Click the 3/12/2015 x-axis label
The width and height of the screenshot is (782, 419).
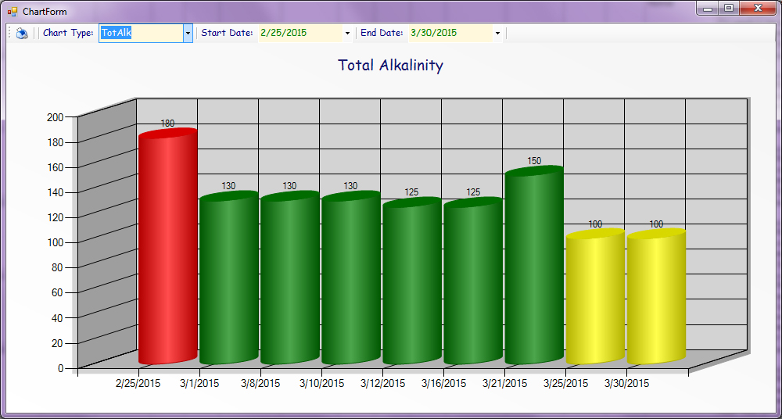pyautogui.click(x=382, y=384)
